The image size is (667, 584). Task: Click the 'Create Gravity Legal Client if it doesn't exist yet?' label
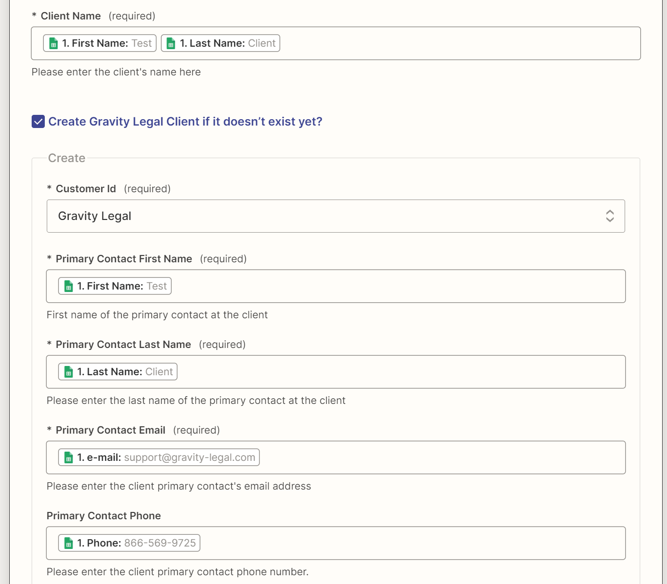[x=185, y=122]
